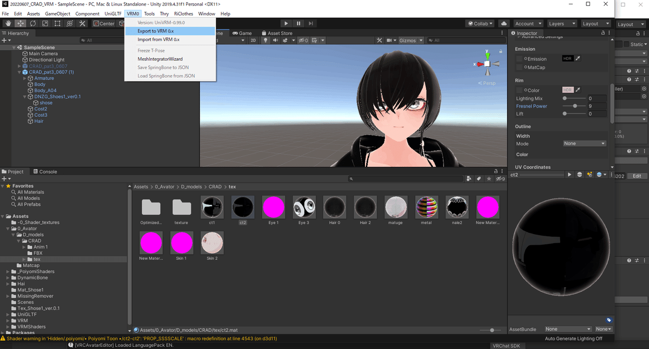
Task: Click the Project panel add (+) button
Action: 6,178
